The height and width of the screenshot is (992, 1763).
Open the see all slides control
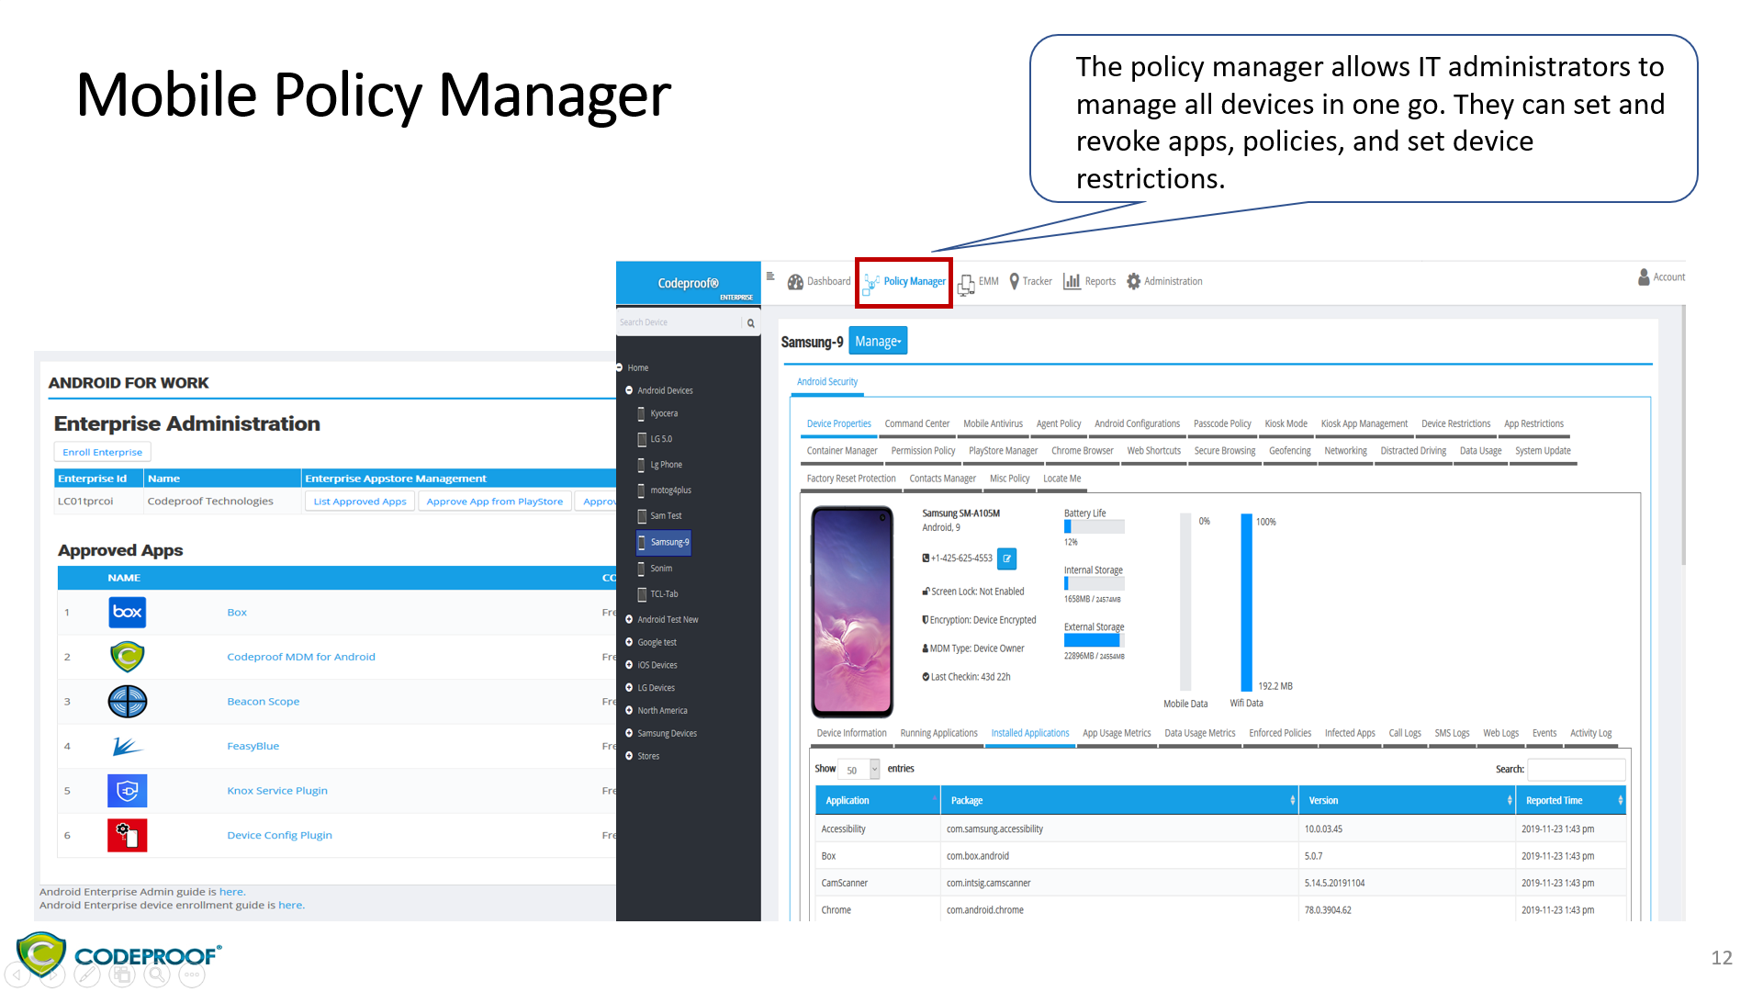(x=122, y=976)
